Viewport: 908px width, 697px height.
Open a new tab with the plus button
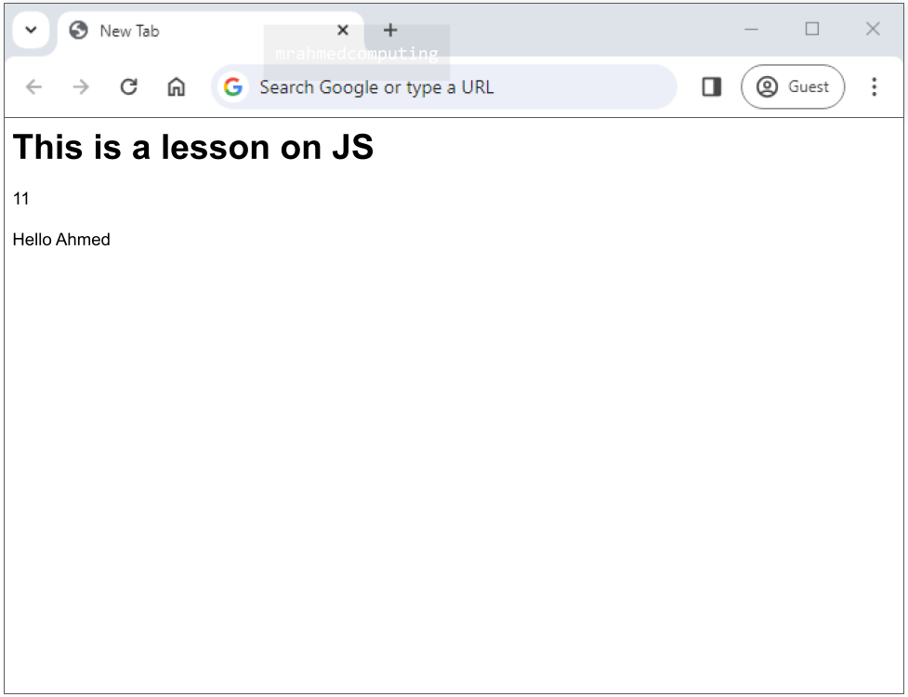pyautogui.click(x=390, y=30)
